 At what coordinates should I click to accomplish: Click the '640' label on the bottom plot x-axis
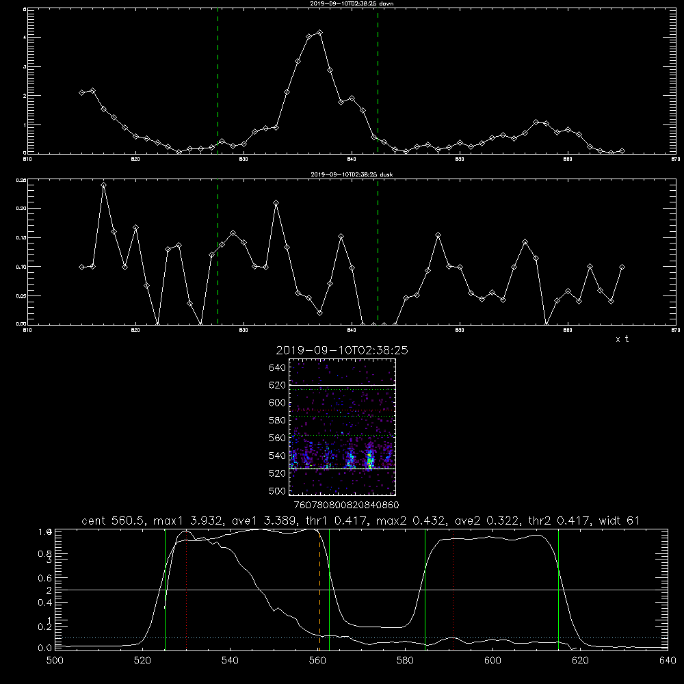coord(668,661)
